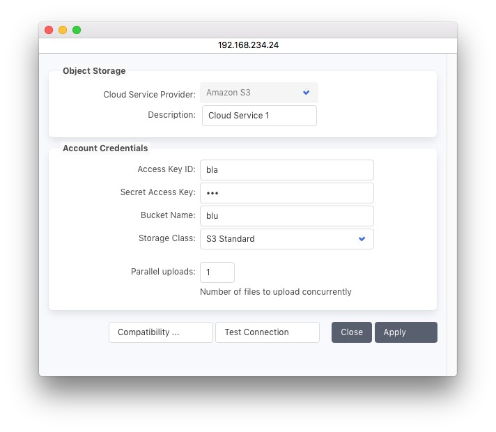Viewport: 496px width, 432px height.
Task: Click the vertical scrollbar track on the right
Action: coord(451,209)
